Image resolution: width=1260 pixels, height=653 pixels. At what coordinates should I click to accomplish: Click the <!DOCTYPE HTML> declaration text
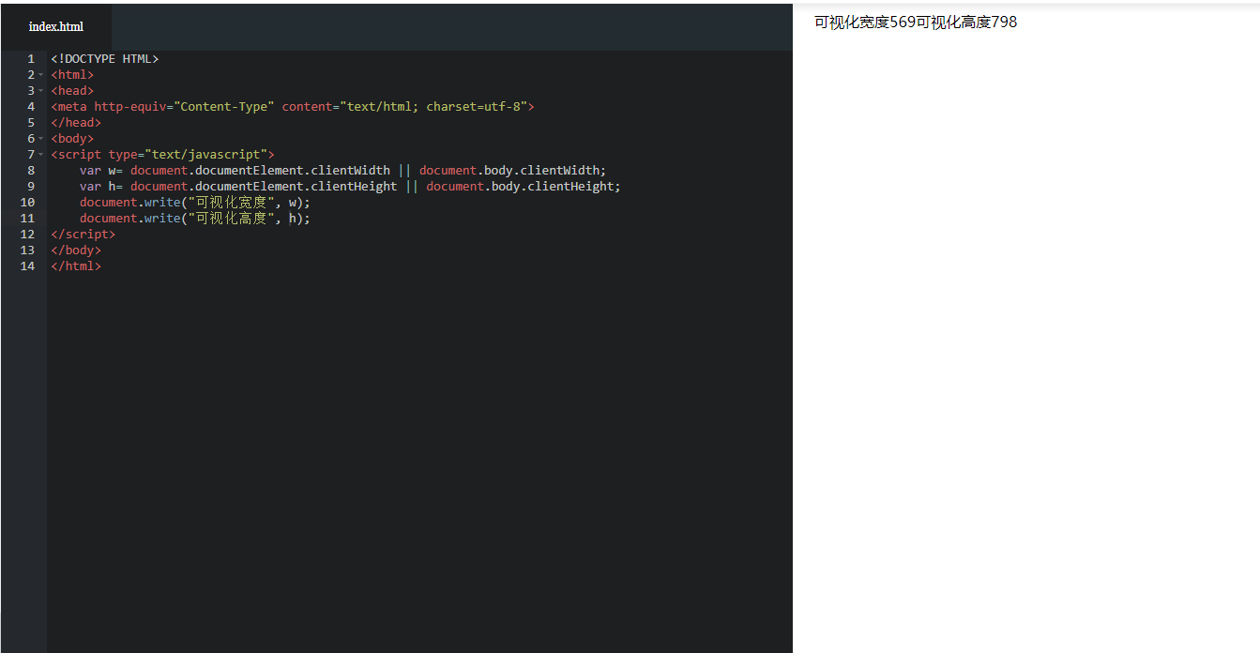pyautogui.click(x=105, y=59)
